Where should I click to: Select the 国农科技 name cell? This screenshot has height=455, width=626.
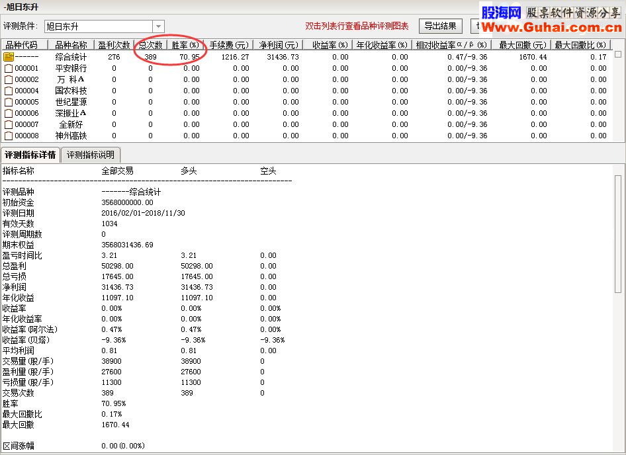click(71, 91)
